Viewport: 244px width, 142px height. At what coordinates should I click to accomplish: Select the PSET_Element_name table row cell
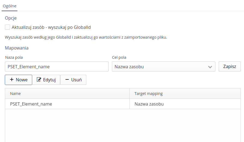point(31,104)
